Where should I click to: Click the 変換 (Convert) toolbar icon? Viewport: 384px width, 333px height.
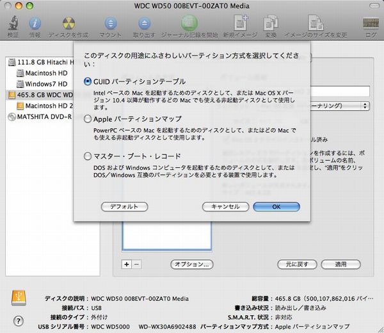(x=271, y=23)
